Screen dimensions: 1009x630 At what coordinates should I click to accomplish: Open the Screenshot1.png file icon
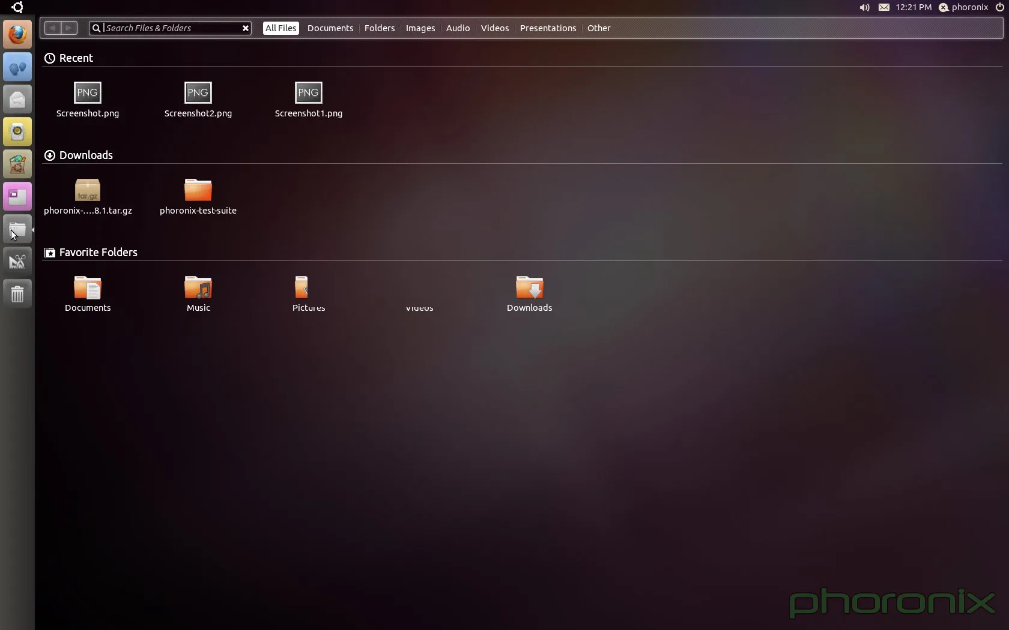tap(309, 92)
